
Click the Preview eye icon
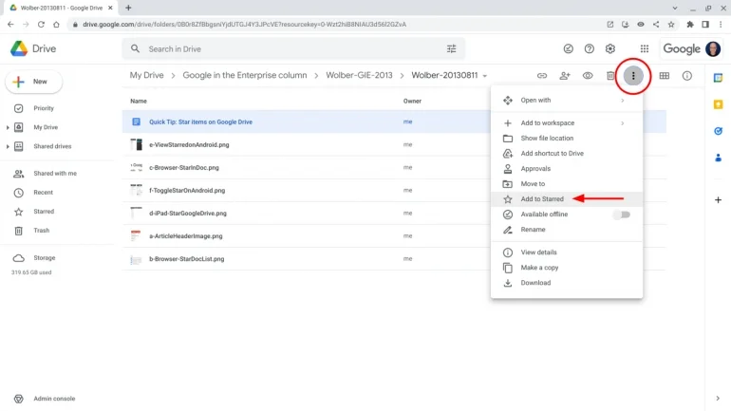point(588,76)
